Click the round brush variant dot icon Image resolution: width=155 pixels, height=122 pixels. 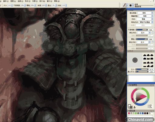click(130, 5)
